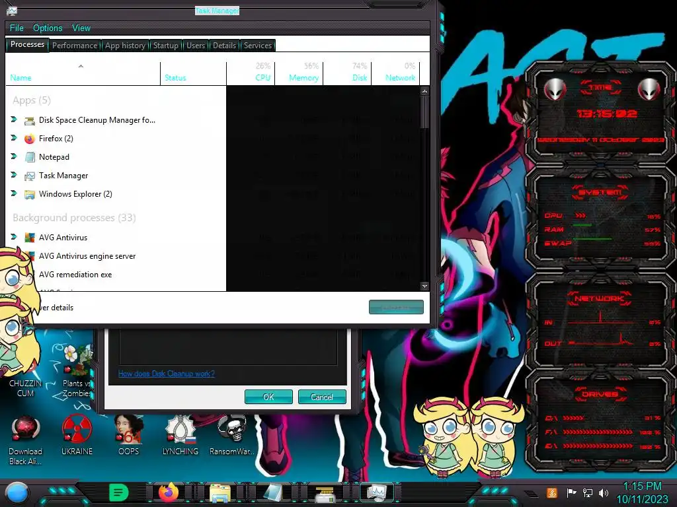Image resolution: width=677 pixels, height=507 pixels.
Task: Sort processes by Disk column
Action: coord(347,73)
